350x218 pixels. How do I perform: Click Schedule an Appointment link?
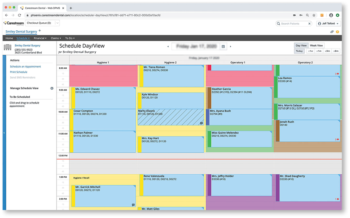(25, 66)
